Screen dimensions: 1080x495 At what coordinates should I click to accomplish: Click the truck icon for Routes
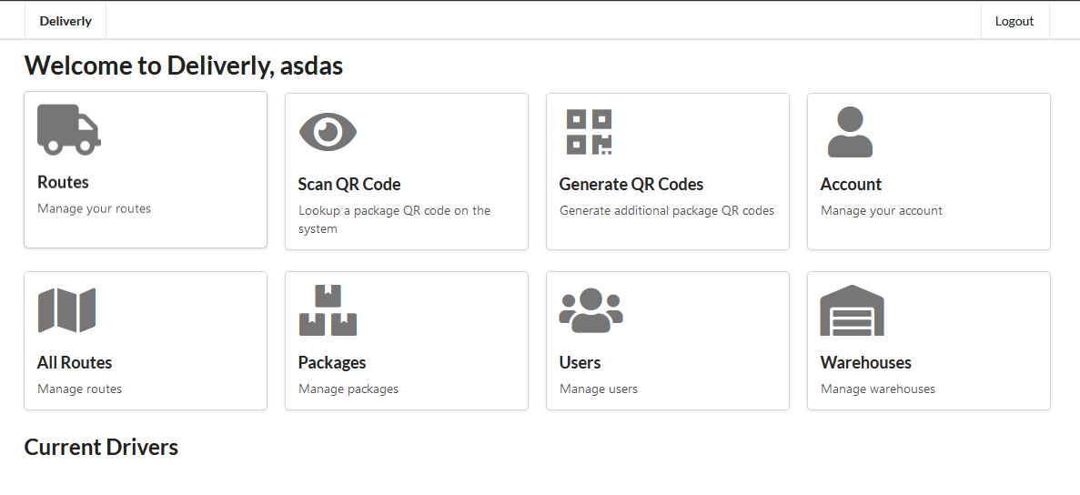pyautogui.click(x=69, y=129)
